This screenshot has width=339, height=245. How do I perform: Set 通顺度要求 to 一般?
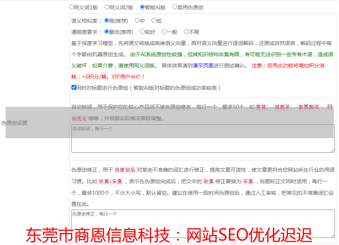pos(164,32)
